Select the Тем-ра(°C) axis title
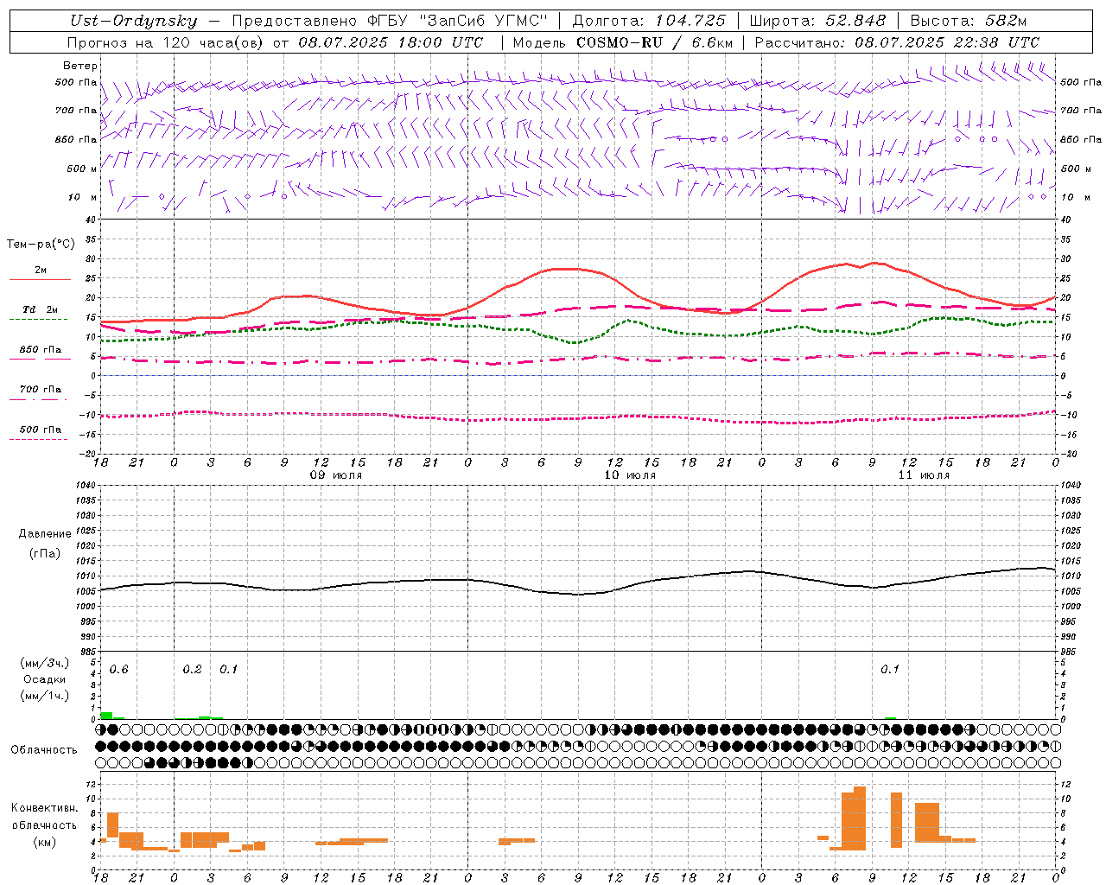This screenshot has height=885, width=1106. point(41,245)
